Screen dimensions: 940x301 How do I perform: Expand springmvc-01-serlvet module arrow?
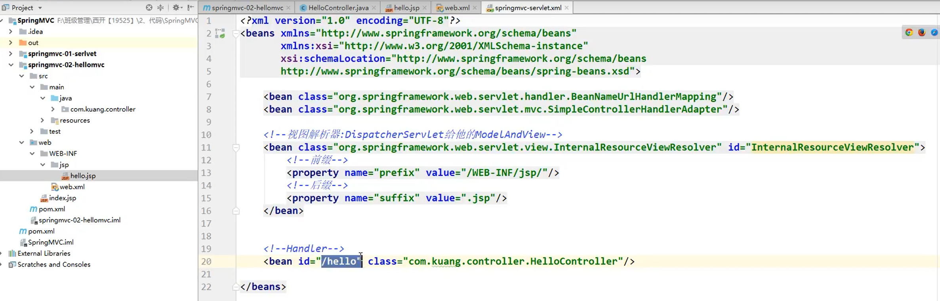coord(11,54)
